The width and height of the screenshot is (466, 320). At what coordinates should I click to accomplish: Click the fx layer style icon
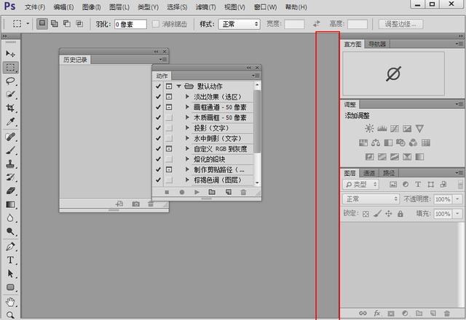point(377,313)
